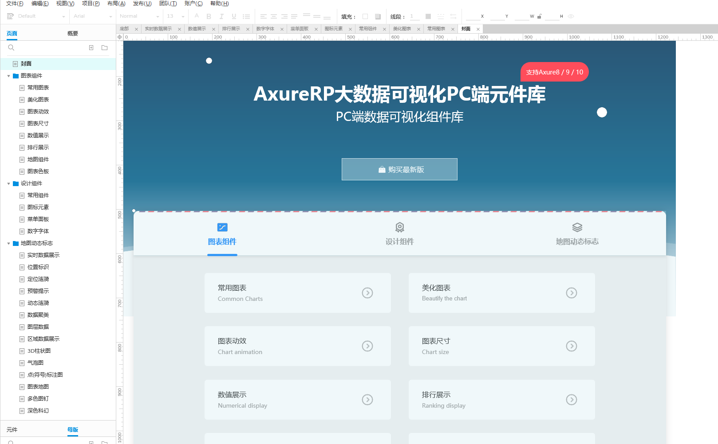This screenshot has height=444, width=718.
Task: Click the 常用图表 Common Charts card
Action: (x=297, y=293)
